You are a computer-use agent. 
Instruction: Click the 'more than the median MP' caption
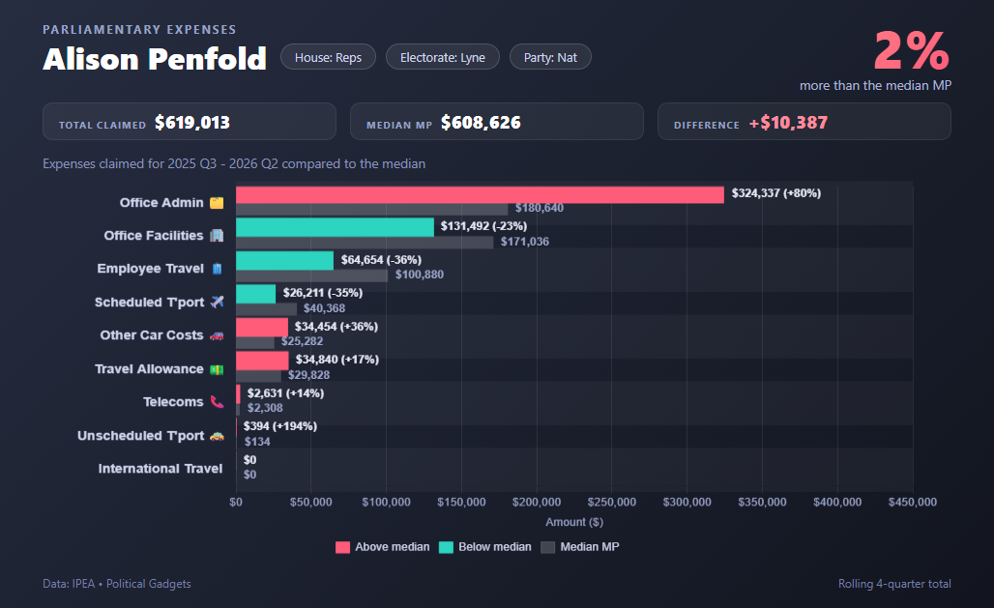pyautogui.click(x=875, y=86)
